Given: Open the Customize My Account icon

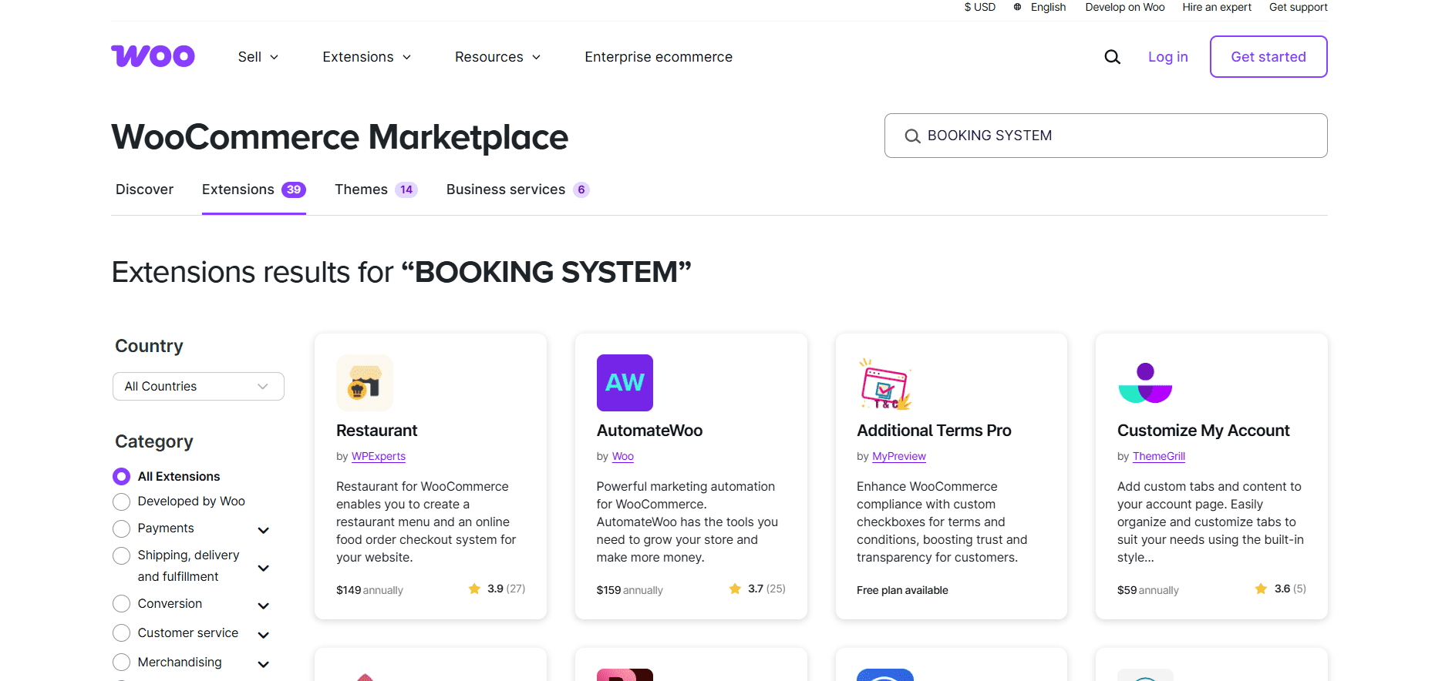Looking at the screenshot, I should pyautogui.click(x=1145, y=383).
